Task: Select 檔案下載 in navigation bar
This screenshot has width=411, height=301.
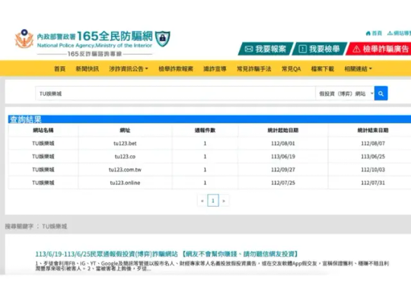Action: tap(323, 69)
